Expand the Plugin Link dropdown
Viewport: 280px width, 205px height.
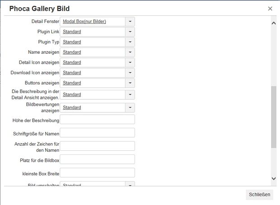tap(130, 32)
